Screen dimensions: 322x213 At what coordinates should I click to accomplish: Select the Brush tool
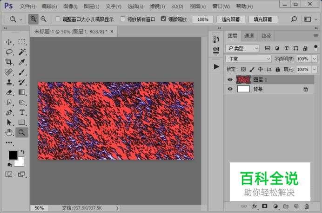pyautogui.click(x=22, y=72)
